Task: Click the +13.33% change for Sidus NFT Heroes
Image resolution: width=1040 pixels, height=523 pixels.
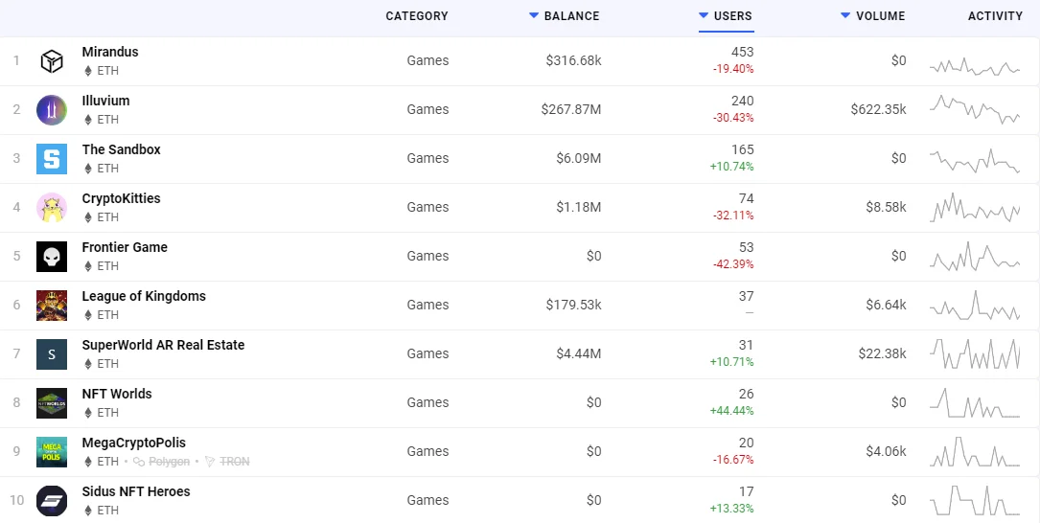Action: (x=732, y=509)
